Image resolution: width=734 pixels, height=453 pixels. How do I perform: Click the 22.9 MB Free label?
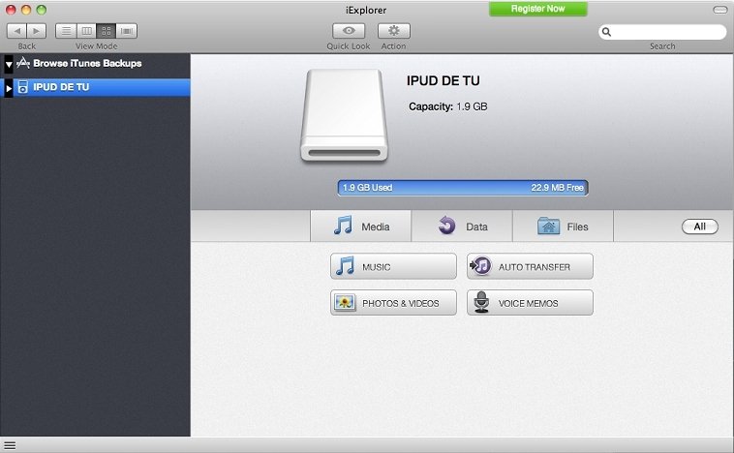557,188
